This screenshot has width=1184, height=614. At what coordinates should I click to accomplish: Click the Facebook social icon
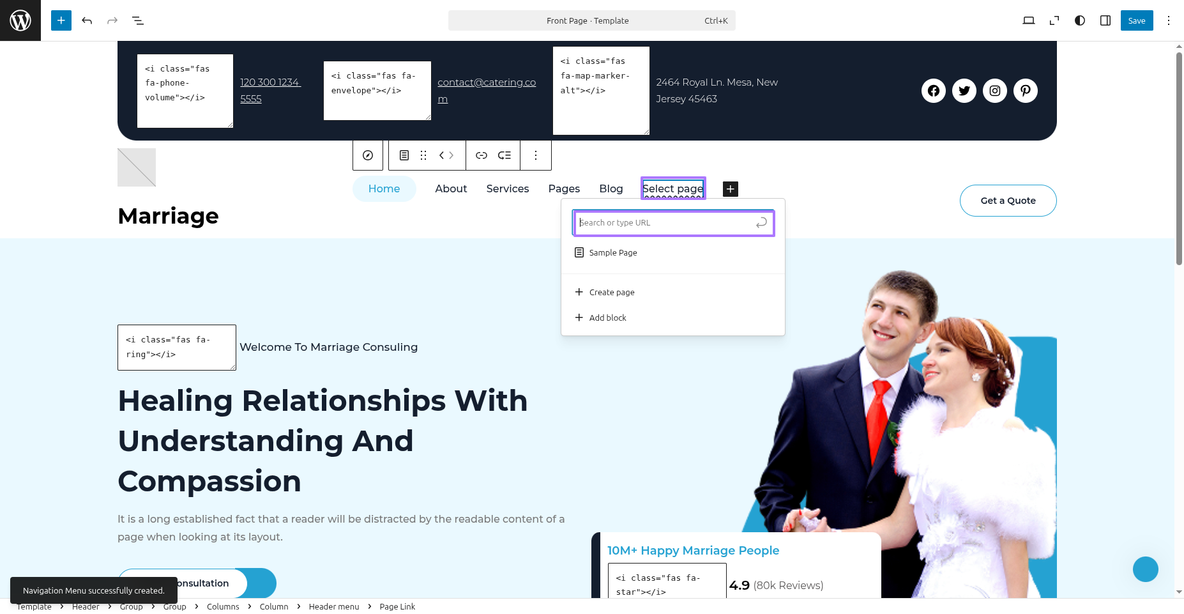coord(933,91)
